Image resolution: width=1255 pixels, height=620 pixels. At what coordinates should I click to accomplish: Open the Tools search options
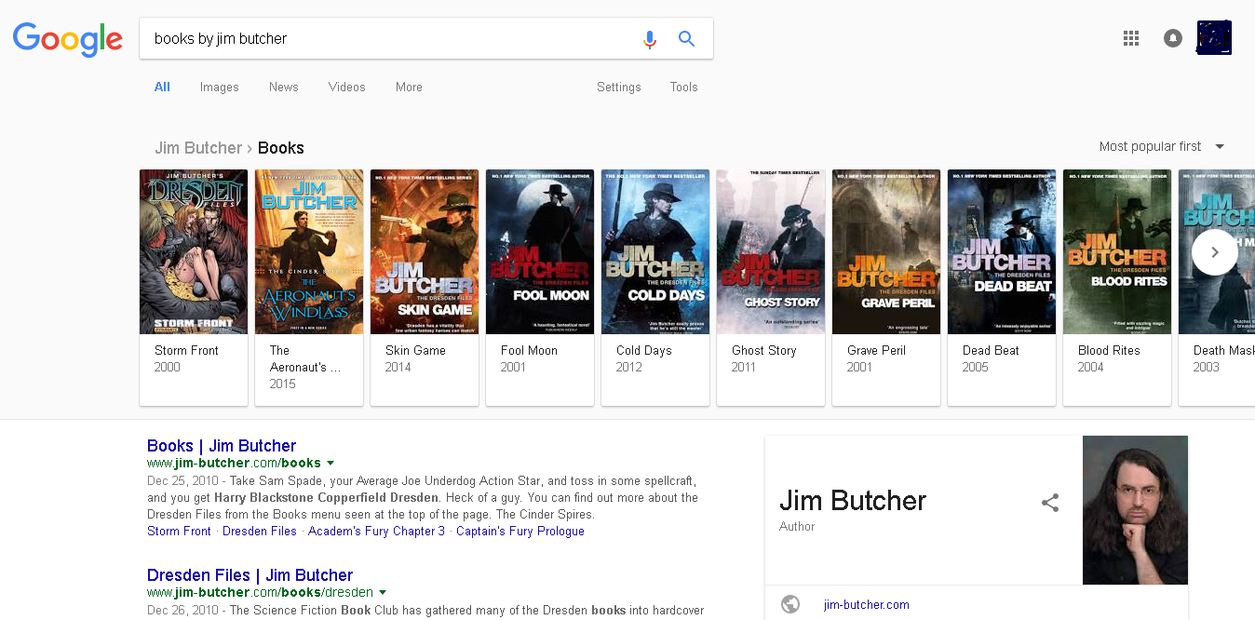(683, 87)
